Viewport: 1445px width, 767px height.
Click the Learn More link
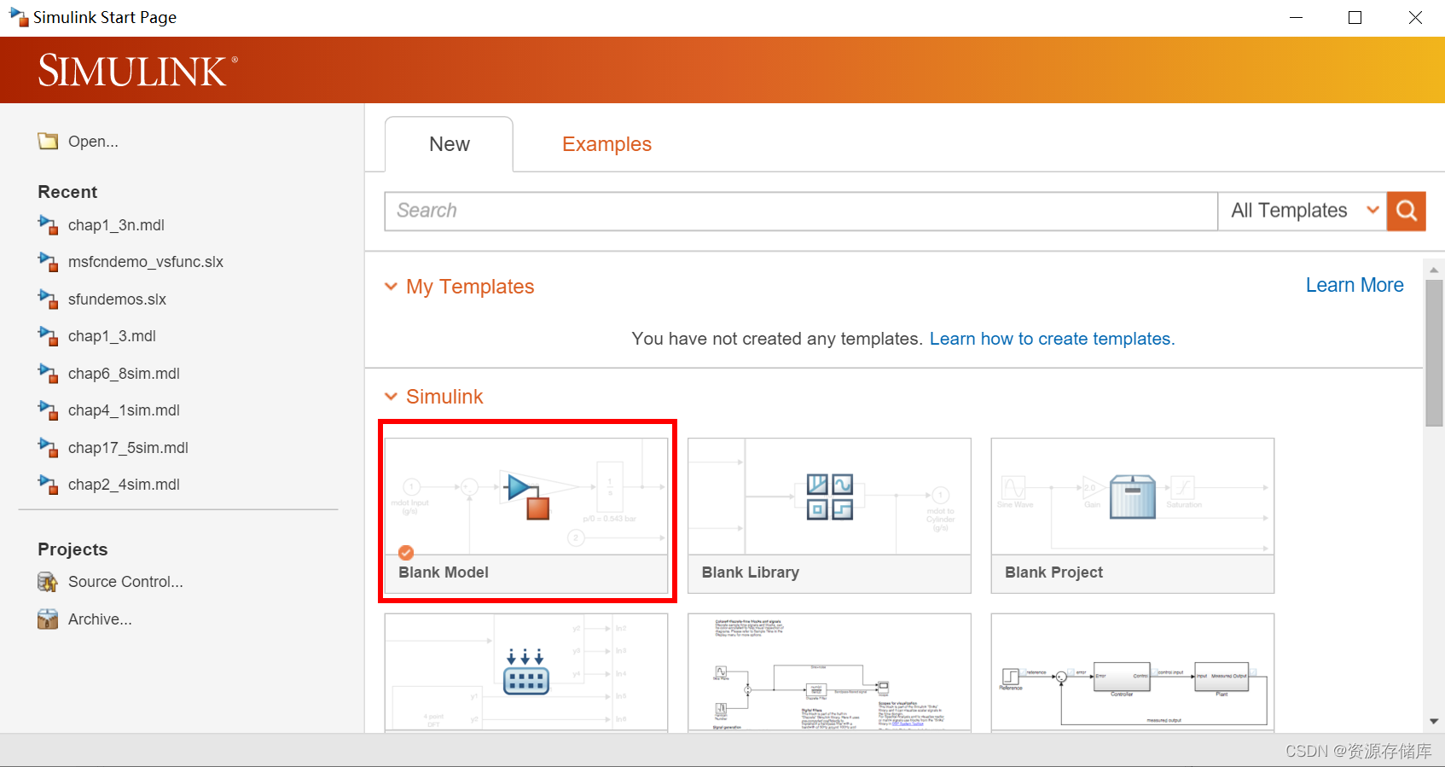[x=1355, y=285]
